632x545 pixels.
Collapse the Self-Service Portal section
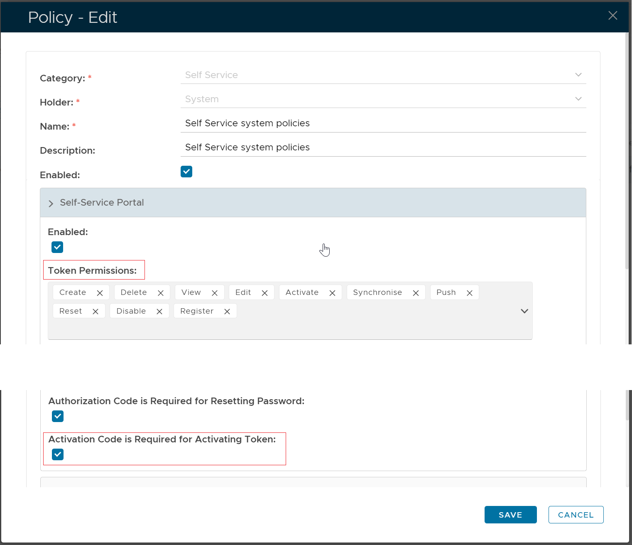[51, 203]
